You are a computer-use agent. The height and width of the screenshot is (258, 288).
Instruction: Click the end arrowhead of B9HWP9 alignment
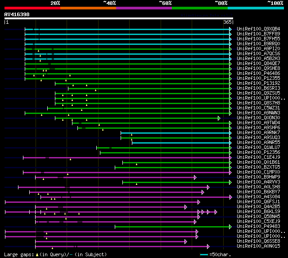[x=195, y=177]
